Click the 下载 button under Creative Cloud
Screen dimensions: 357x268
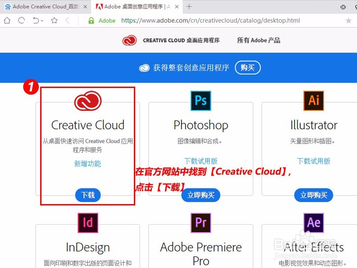coord(87,195)
